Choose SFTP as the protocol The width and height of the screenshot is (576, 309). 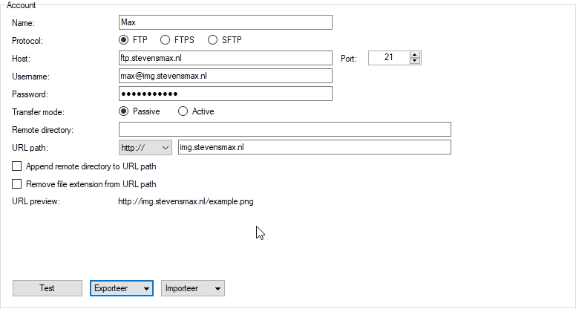point(213,40)
